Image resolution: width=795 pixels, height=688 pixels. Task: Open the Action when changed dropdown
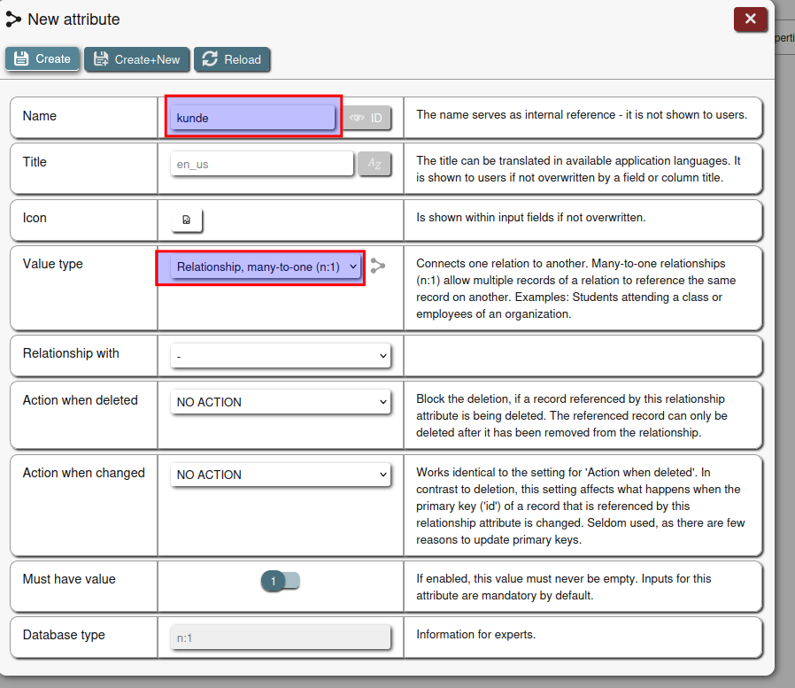(x=280, y=475)
